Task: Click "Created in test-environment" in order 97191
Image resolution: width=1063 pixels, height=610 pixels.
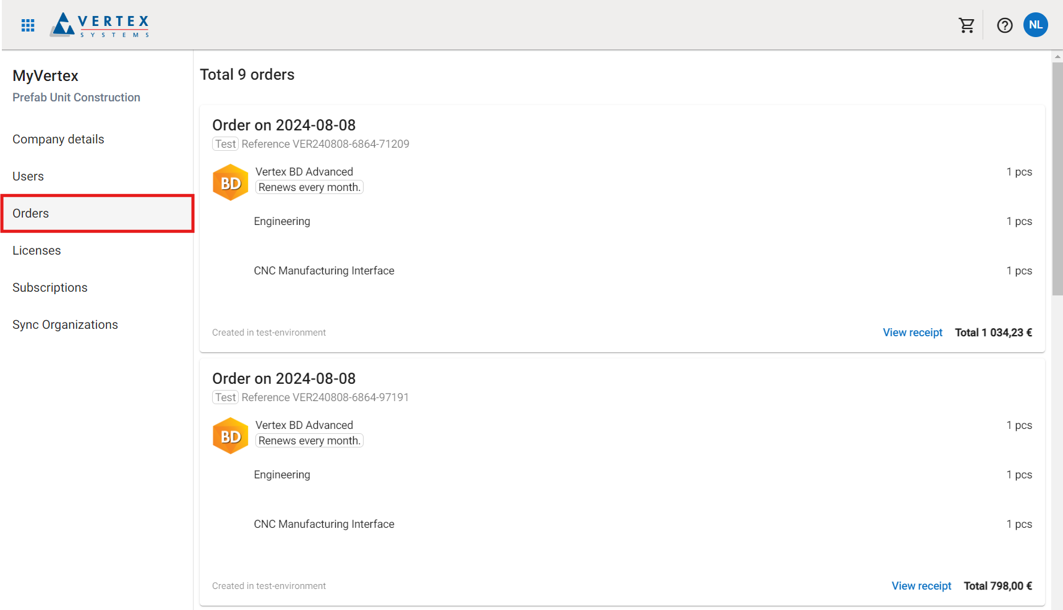Action: pyautogui.click(x=269, y=586)
